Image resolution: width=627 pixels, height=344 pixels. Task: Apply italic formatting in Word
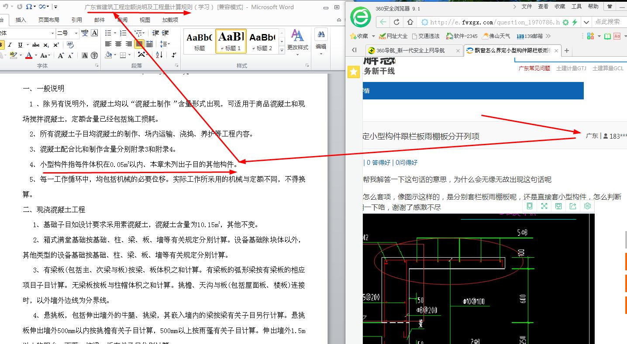(10, 45)
